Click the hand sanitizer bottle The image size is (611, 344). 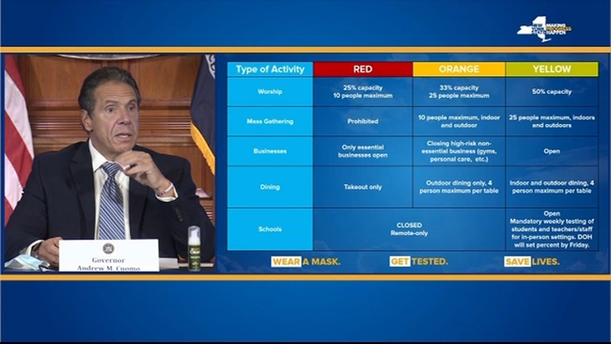pyautogui.click(x=194, y=248)
